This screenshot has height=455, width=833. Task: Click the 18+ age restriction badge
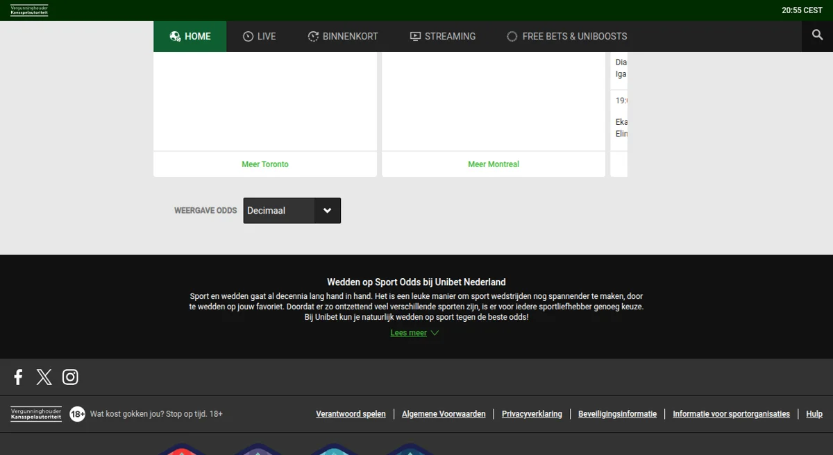[77, 414]
